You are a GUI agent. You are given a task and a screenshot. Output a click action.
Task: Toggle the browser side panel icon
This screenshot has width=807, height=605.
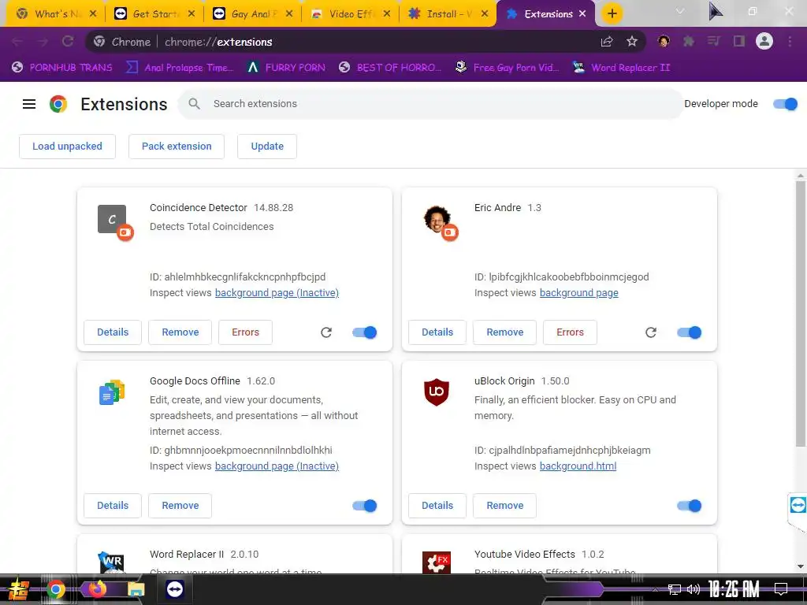coord(739,41)
